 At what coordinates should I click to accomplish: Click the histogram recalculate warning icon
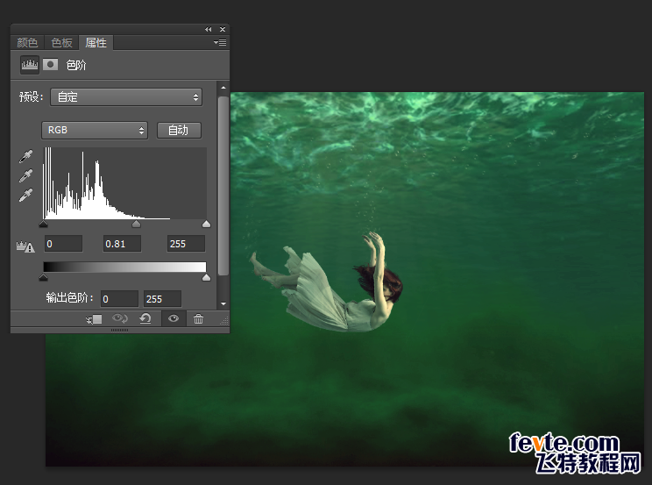tap(25, 247)
